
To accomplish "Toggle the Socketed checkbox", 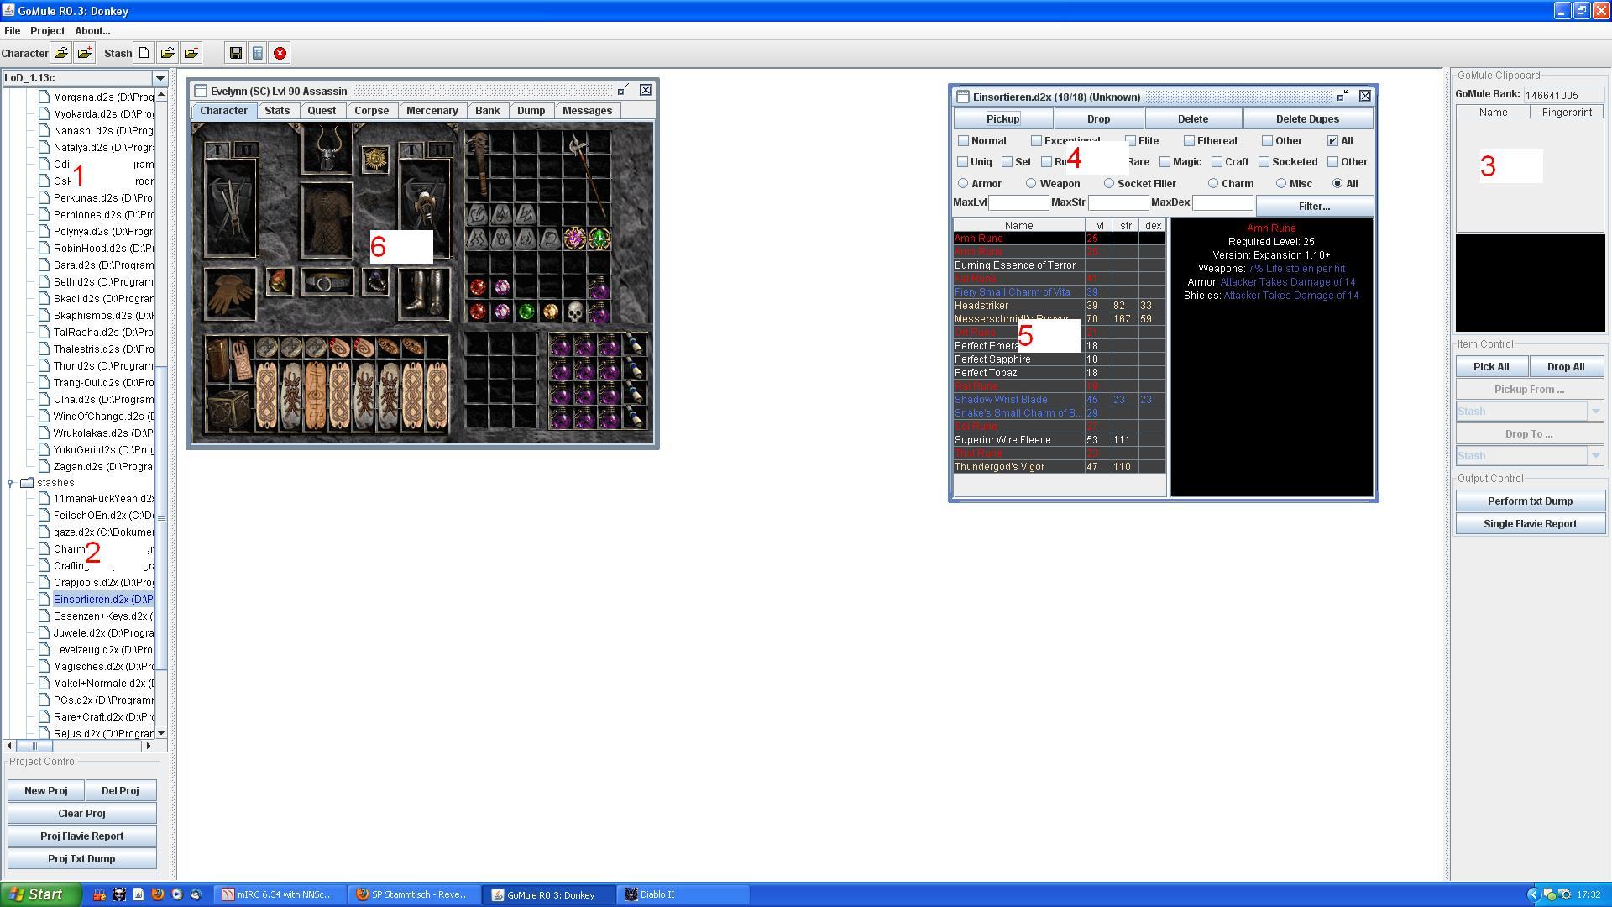I will 1264,161.
